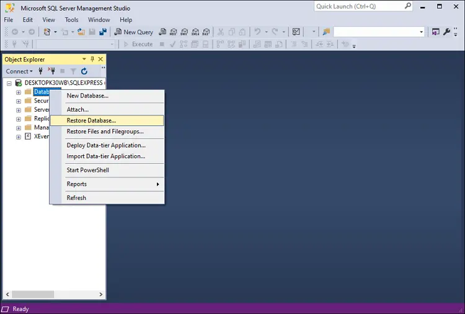Click Connect Object Explorer plug icon
Image resolution: width=465 pixels, height=314 pixels.
point(41,71)
